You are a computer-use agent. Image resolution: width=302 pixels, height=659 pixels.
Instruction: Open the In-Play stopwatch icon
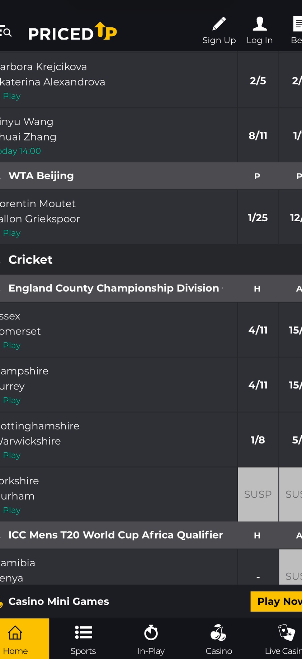(151, 633)
